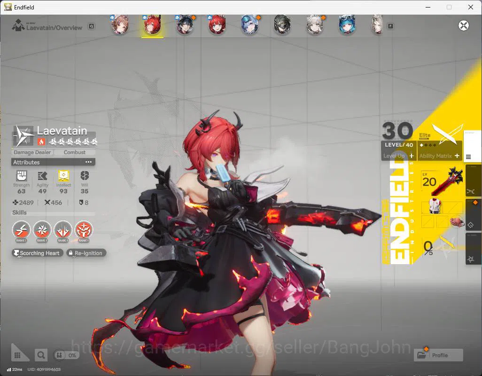Viewport: 482px width, 376px height.
Task: Select the light-blue-haired operator portrait with orange badge
Action: click(x=250, y=24)
